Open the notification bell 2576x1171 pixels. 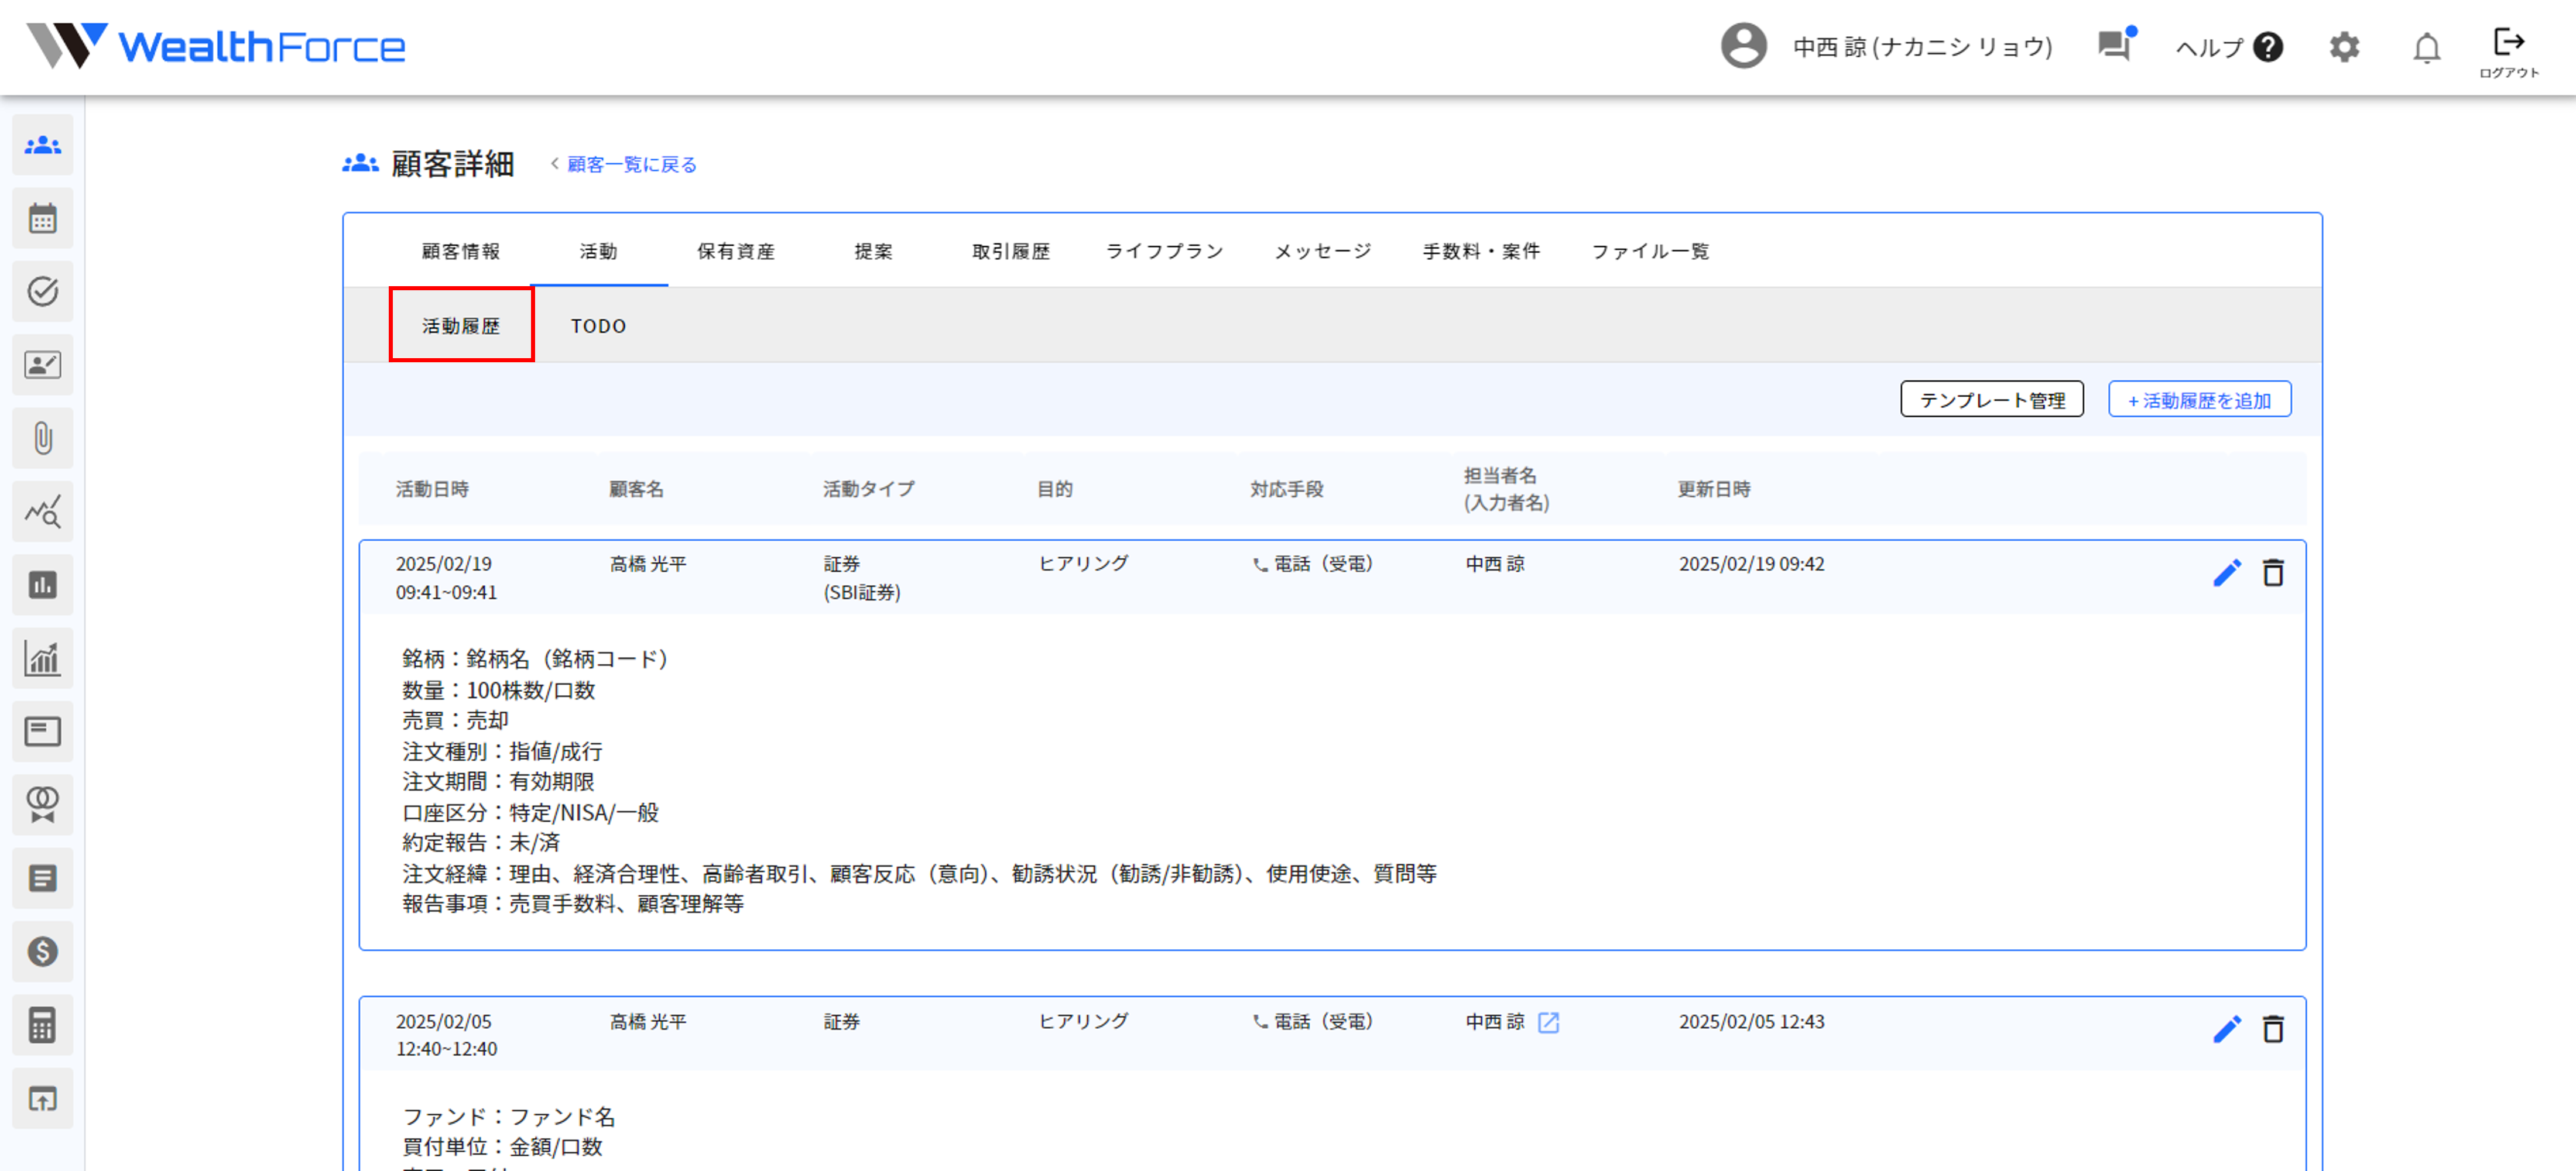[2426, 47]
